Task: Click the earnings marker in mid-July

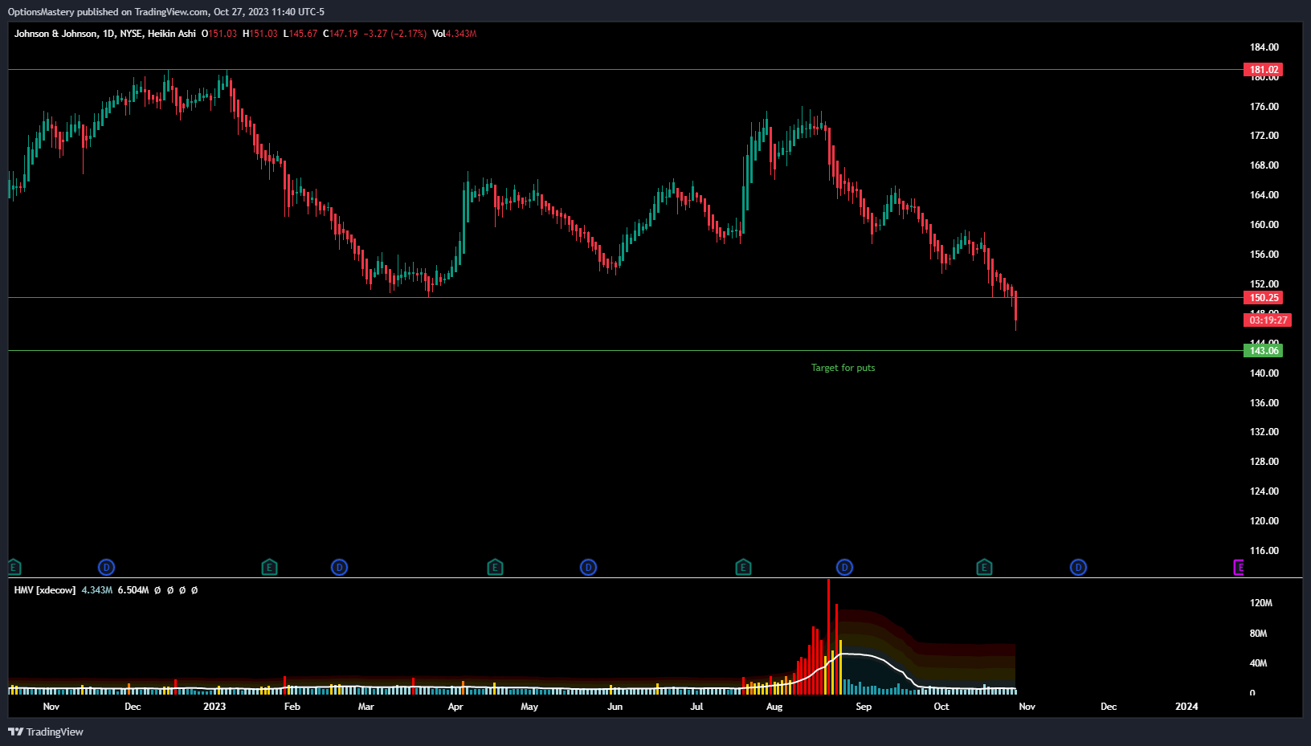Action: tap(743, 568)
